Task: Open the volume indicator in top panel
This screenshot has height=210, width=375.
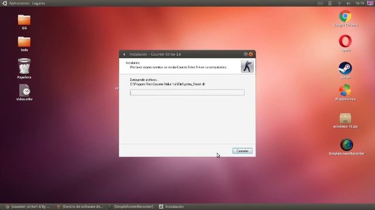Action: (349, 3)
